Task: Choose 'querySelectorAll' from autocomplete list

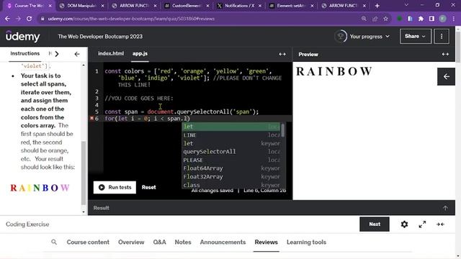Action: pyautogui.click(x=231, y=152)
